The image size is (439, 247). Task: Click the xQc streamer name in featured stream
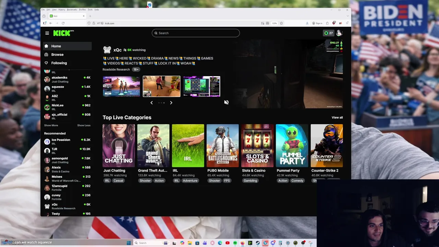tap(117, 50)
